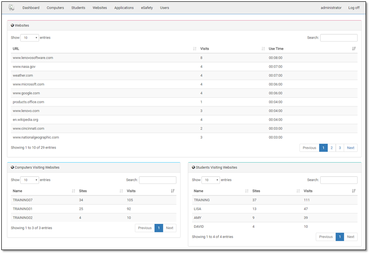370x254 pixels.
Task: Open Websites table entries-per-page dropdown
Action: [x=30, y=38]
